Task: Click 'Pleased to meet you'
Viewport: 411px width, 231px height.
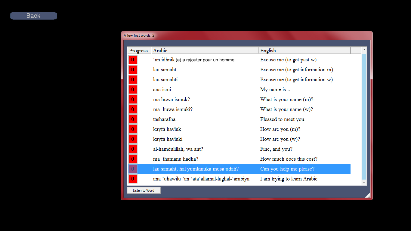Action: [282, 119]
